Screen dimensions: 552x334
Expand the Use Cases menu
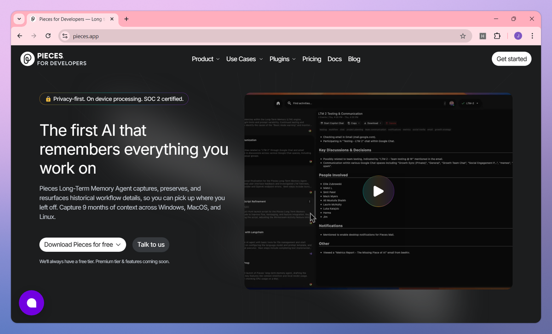coord(244,59)
